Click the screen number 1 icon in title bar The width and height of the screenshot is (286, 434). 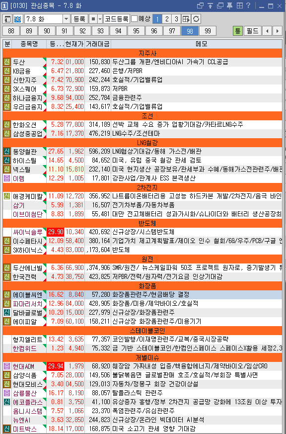coord(4,6)
